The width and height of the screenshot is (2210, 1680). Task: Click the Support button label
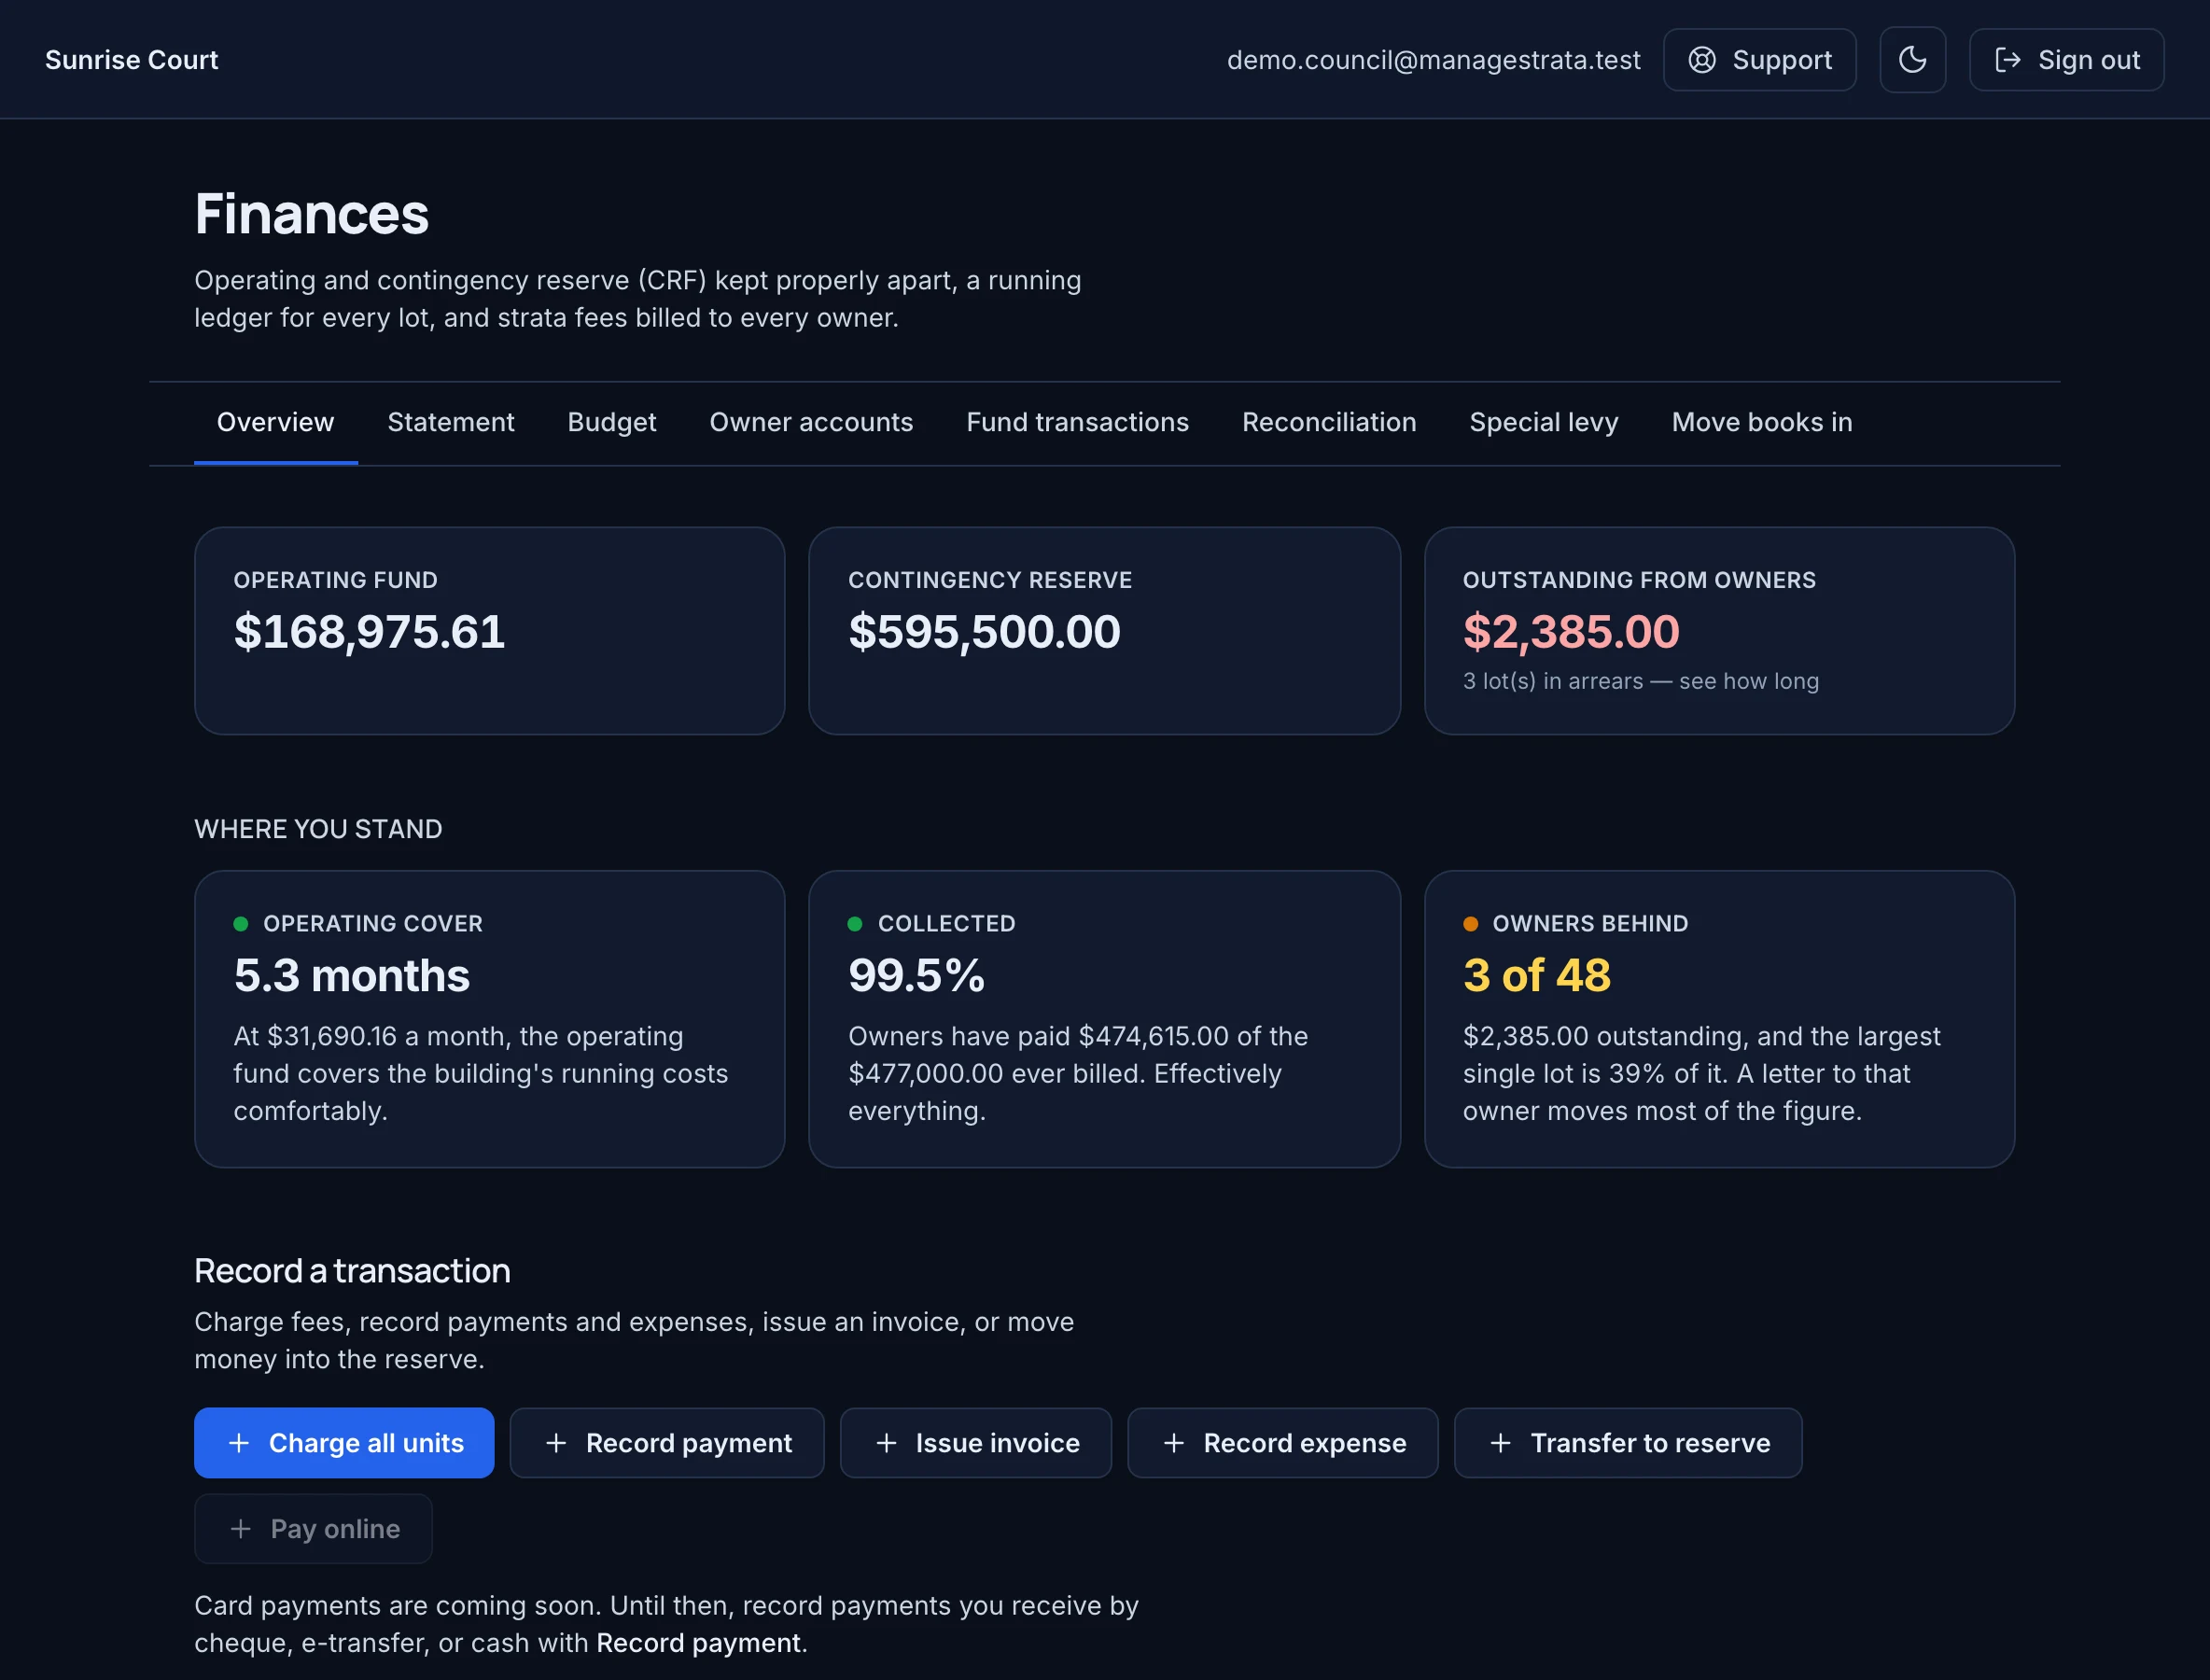(x=1782, y=60)
